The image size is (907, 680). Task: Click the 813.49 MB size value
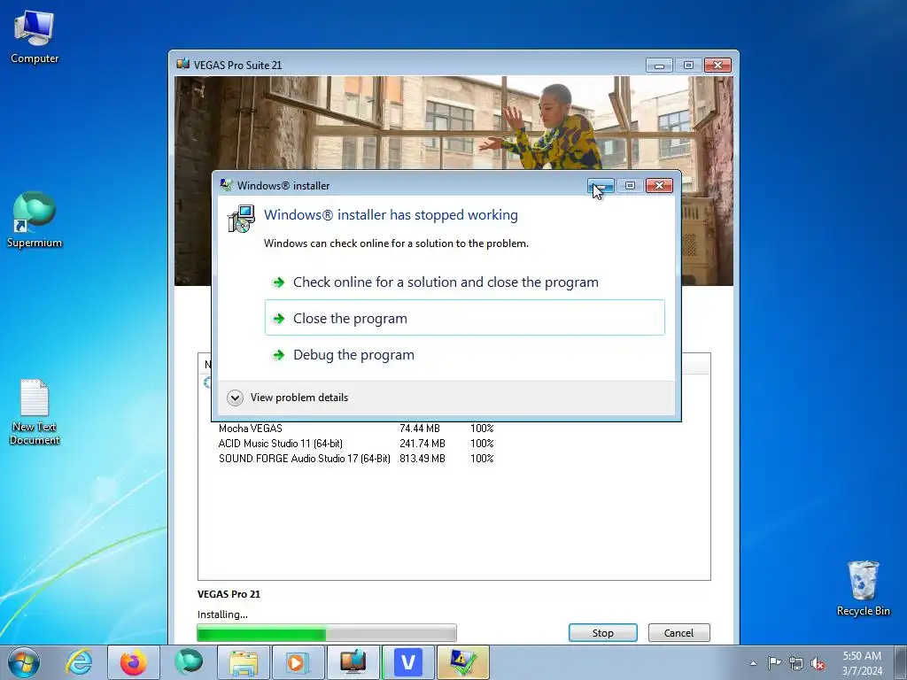(x=422, y=459)
